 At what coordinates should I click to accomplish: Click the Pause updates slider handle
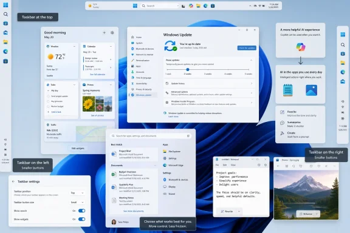click(188, 70)
